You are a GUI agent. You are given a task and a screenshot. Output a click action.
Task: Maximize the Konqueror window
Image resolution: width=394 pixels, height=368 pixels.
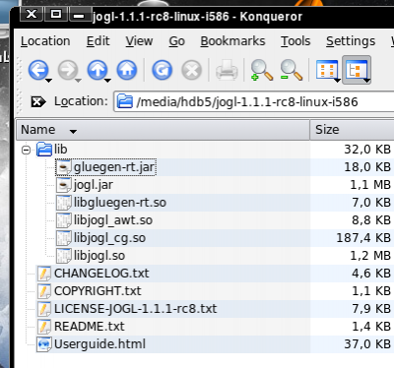[x=56, y=14]
